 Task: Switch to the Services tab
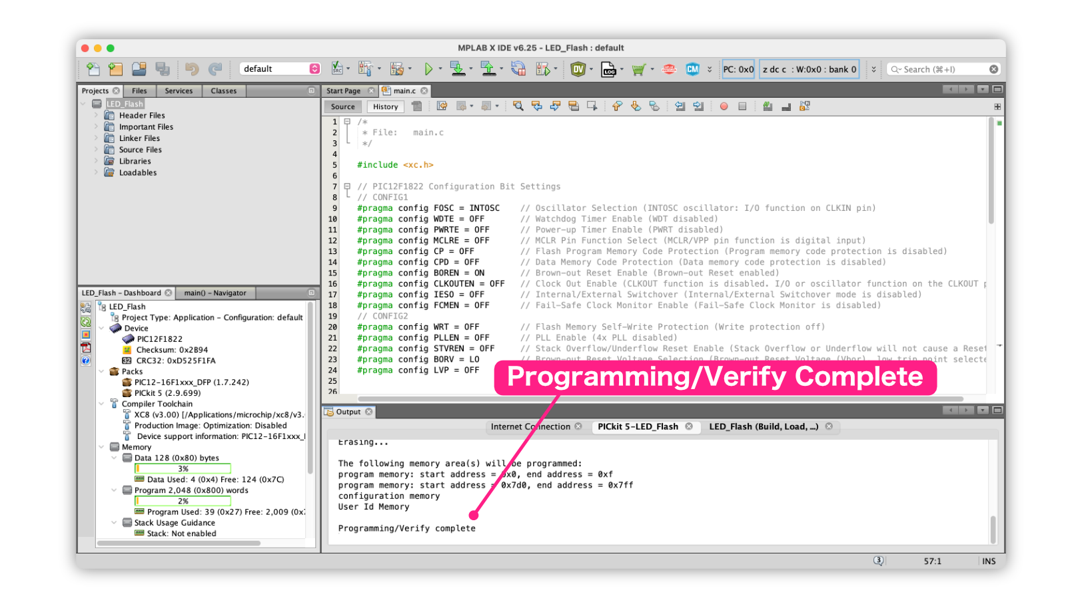click(179, 91)
